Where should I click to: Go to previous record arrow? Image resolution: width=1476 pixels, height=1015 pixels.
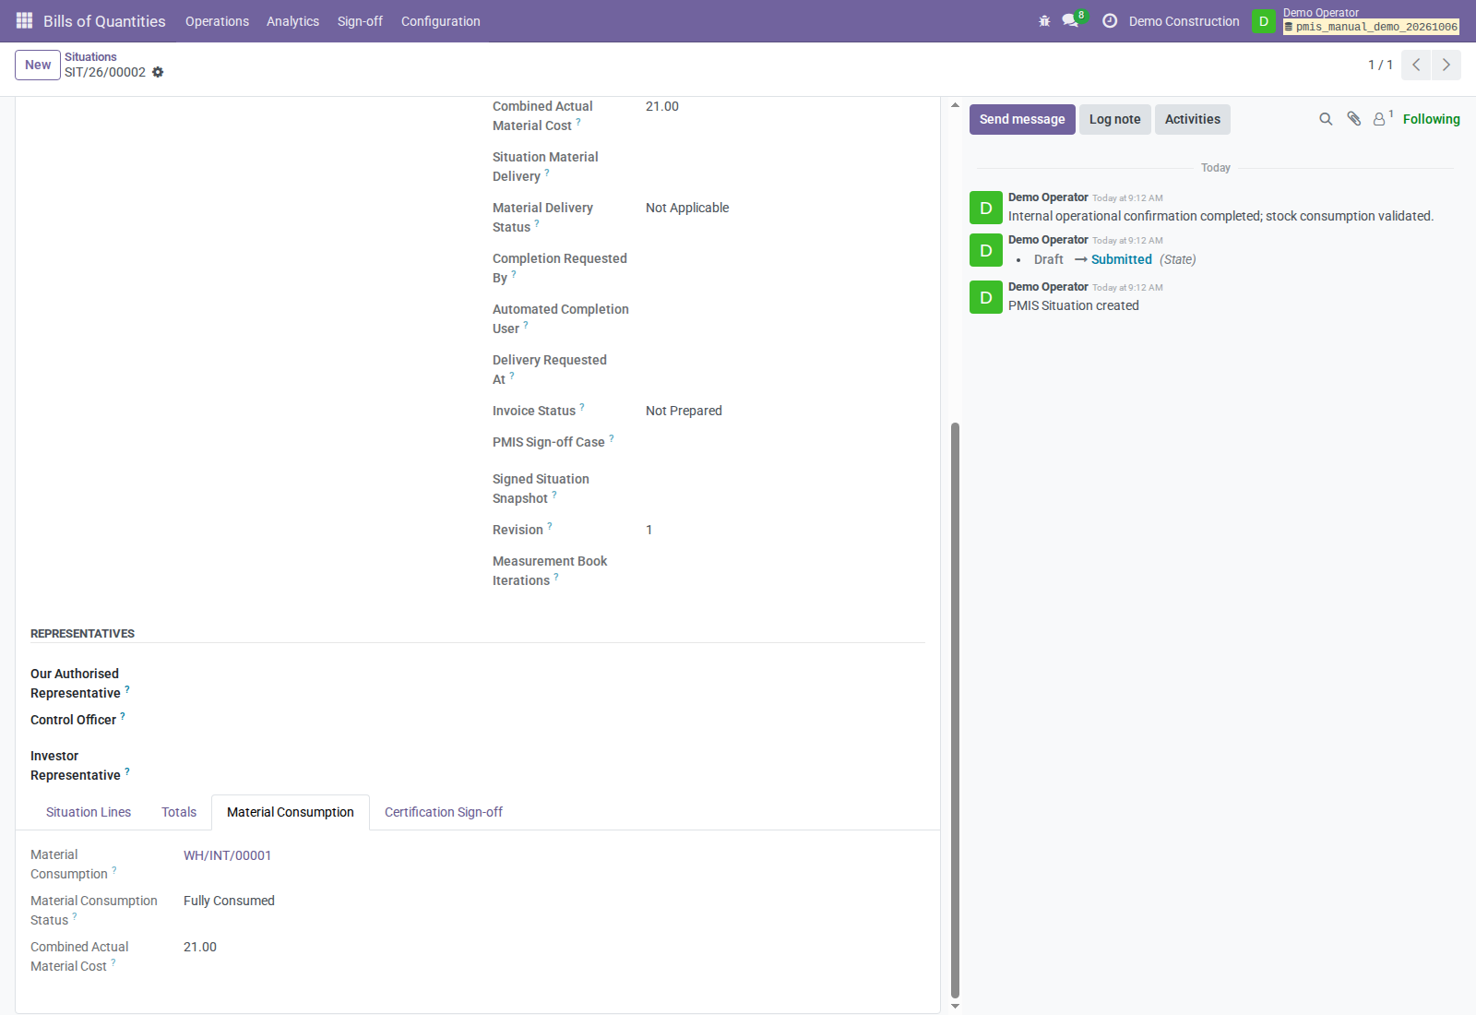pyautogui.click(x=1416, y=65)
